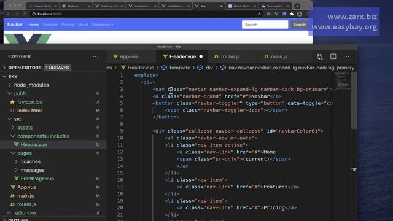Click site info icon in address bar
Screen dimensions: 393x221
pos(34,14)
